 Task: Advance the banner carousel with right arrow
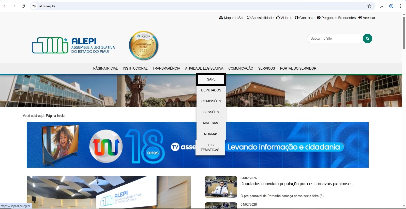tap(342, 145)
